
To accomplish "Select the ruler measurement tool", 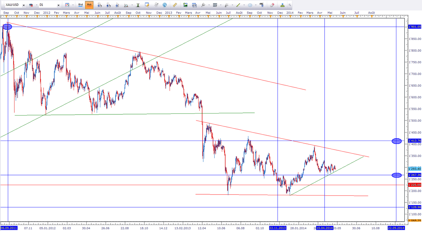I will click(175, 5).
